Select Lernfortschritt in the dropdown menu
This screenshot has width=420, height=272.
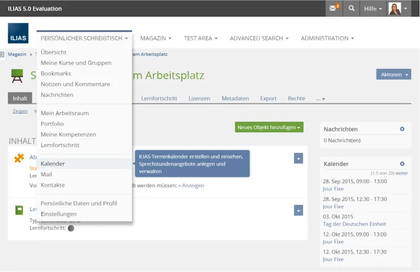pyautogui.click(x=60, y=145)
